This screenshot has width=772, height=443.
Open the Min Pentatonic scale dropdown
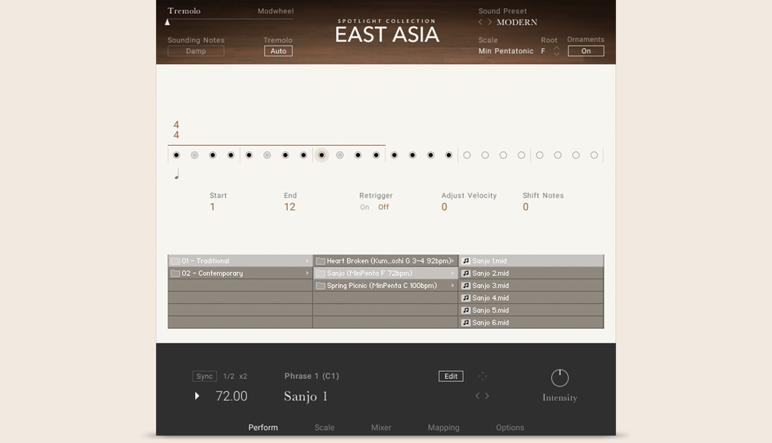click(506, 51)
